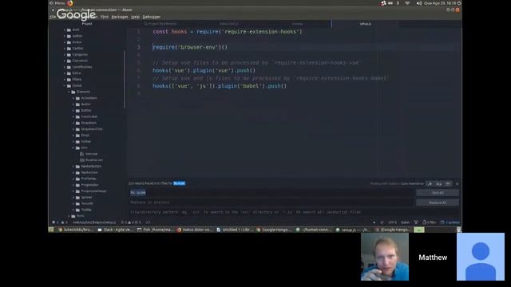Select the Author folder icon

coord(69,36)
